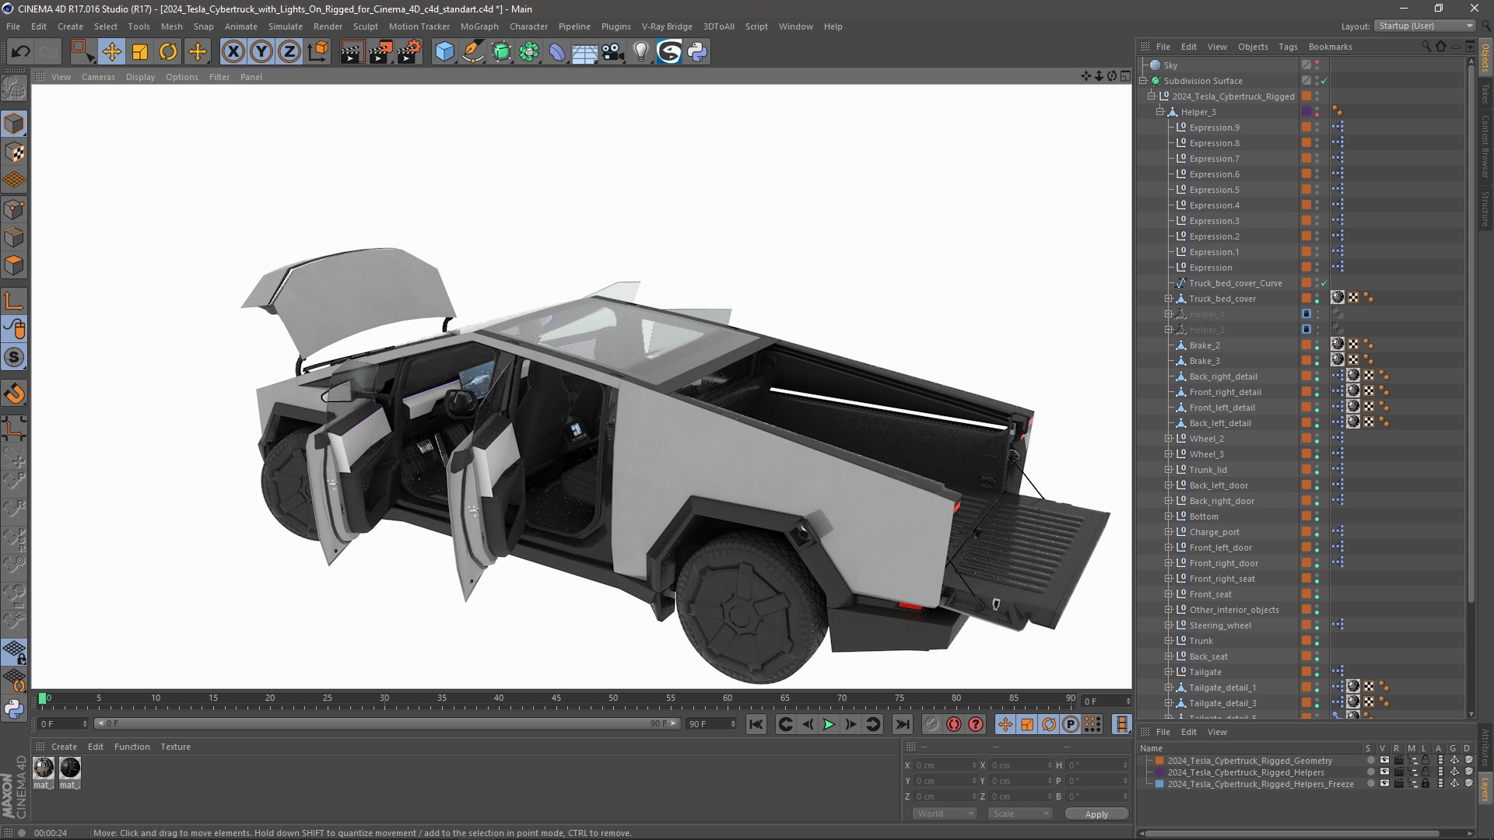Click the Floor environment icon
1494x840 pixels.
click(585, 52)
